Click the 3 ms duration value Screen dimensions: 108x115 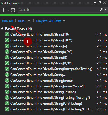[x=103, y=52]
